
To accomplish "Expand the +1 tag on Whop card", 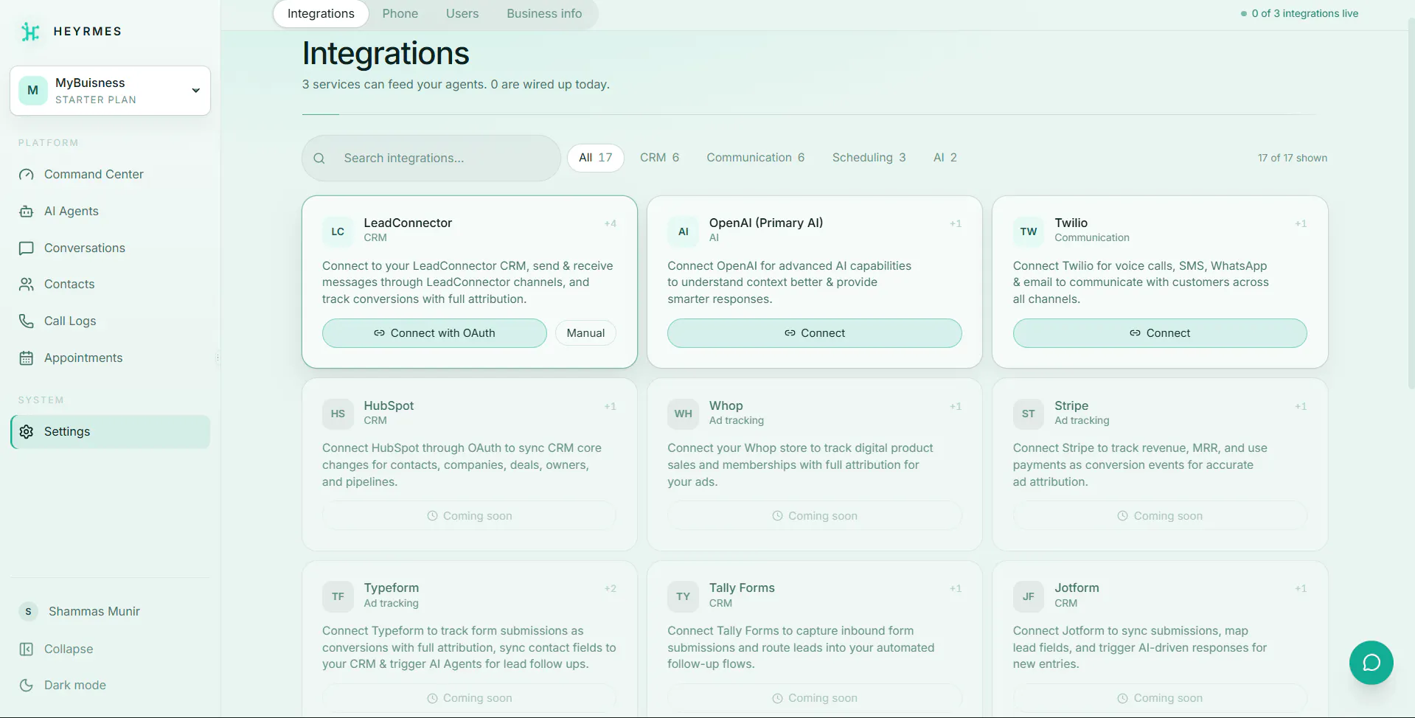I will pyautogui.click(x=956, y=407).
